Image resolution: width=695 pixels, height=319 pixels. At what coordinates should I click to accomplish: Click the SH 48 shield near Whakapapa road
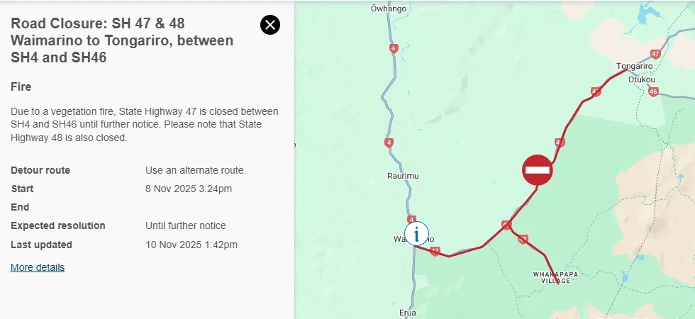(x=523, y=240)
